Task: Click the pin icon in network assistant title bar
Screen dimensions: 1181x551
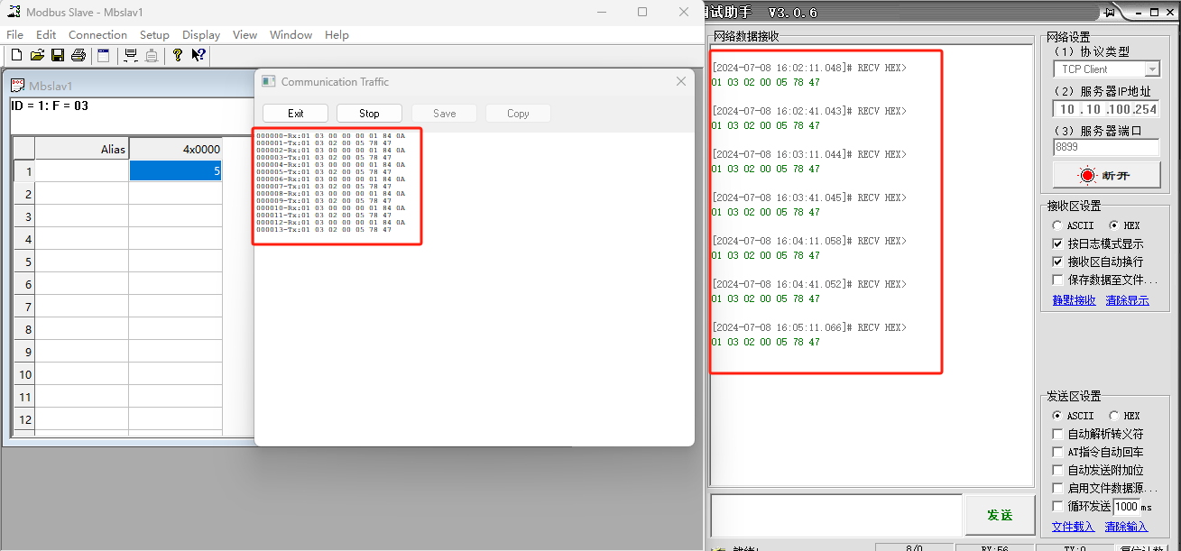Action: [1110, 12]
